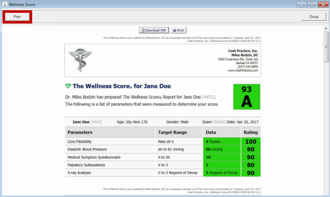Click the chiropractic caduceus logo image

(x=80, y=60)
